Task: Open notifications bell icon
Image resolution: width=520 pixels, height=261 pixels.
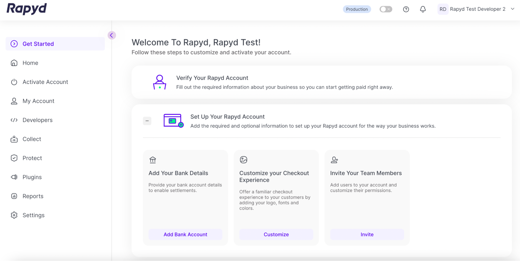Action: tap(423, 9)
